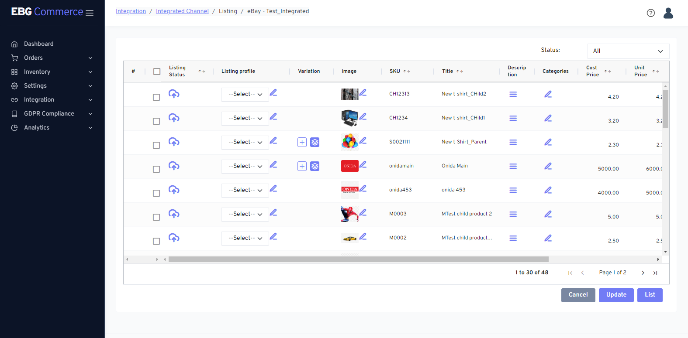Viewport: 688px width, 338px height.
Task: Open listing profile dropdown for New t-Shirt_Parent
Action: tap(245, 143)
